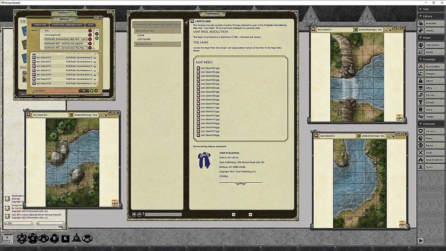The width and height of the screenshot is (446, 251).
Task: Select the Lost Island page entry
Action: 144,39
